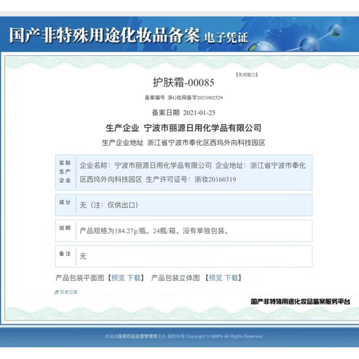The image size is (359, 359).
Task: Download the 产品包装立体图 image
Action: coord(231,278)
